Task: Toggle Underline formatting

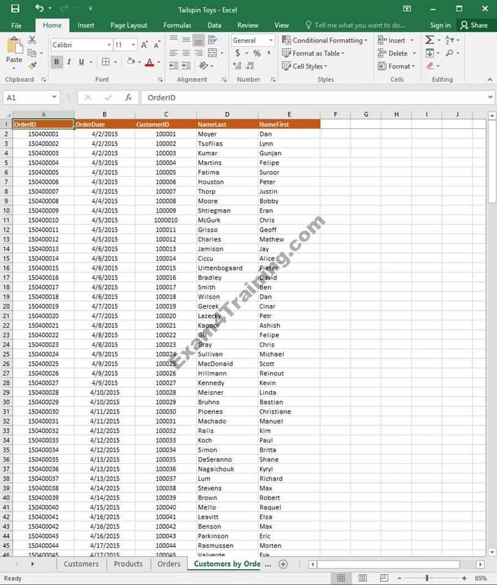Action: 81,62
